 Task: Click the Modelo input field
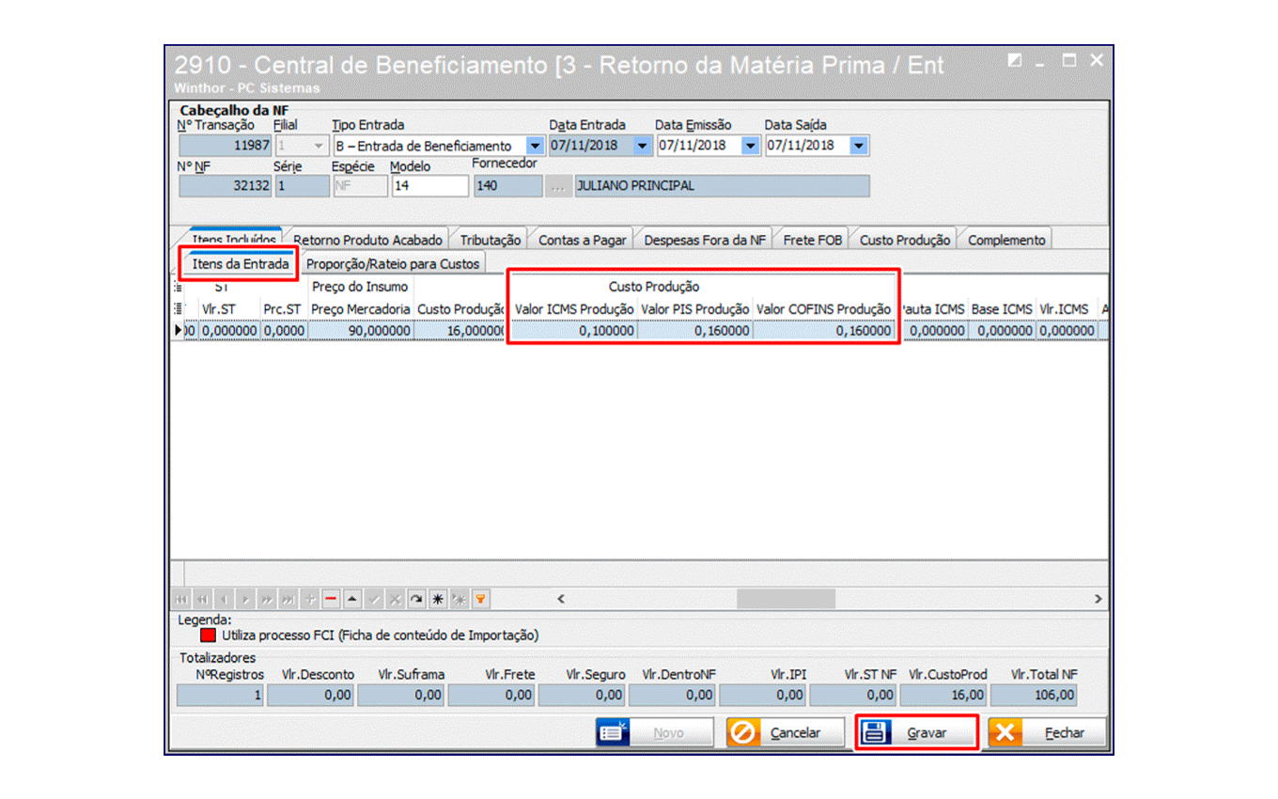coord(429,186)
